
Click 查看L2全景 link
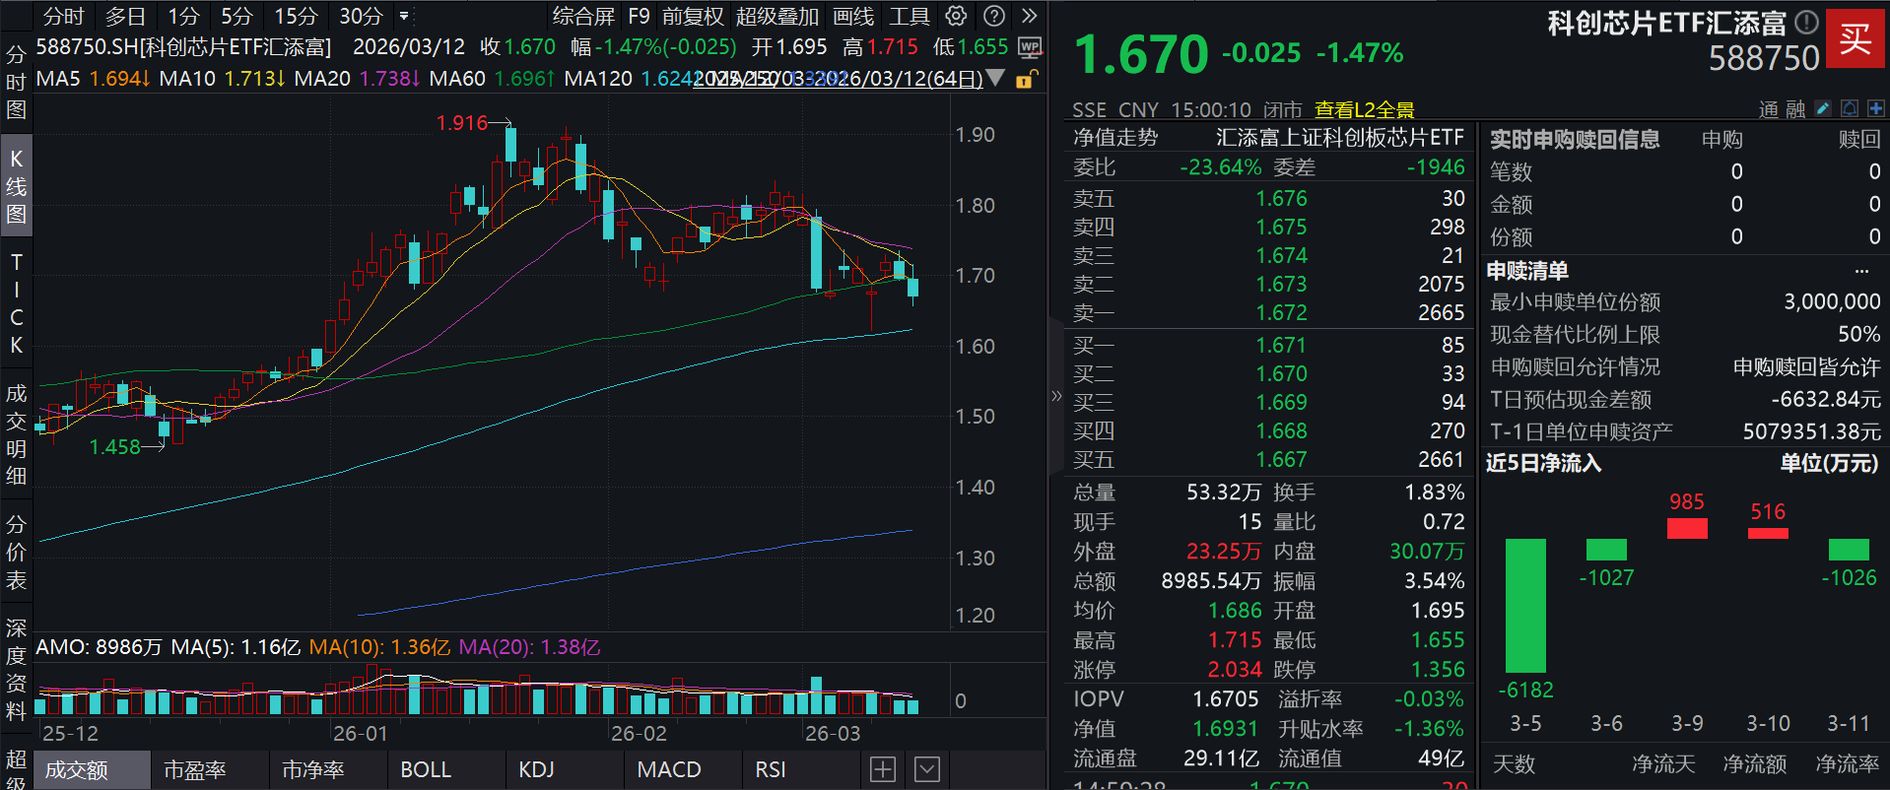click(x=1365, y=109)
